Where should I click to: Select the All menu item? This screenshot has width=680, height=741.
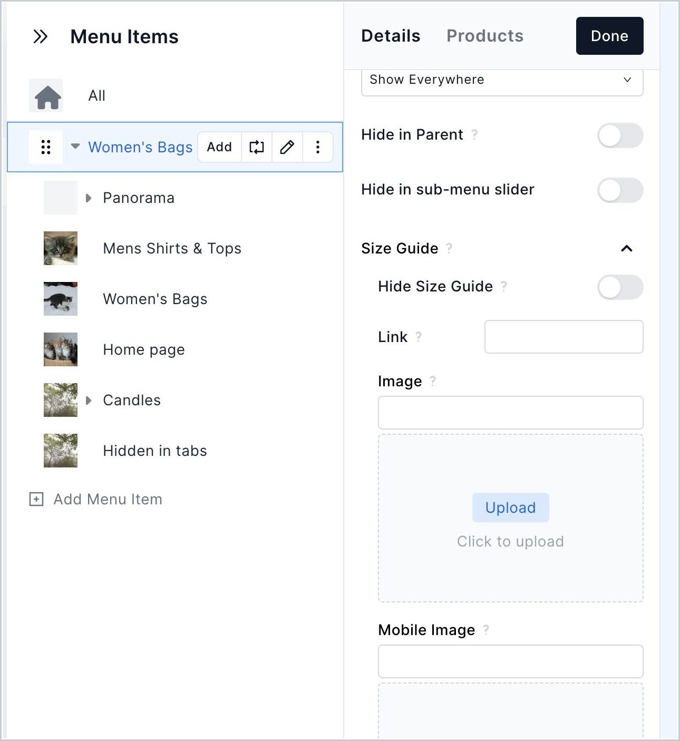97,95
